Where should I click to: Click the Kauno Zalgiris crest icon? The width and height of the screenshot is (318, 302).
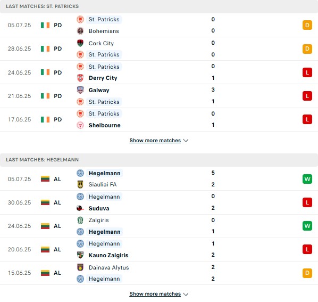[x=80, y=255]
